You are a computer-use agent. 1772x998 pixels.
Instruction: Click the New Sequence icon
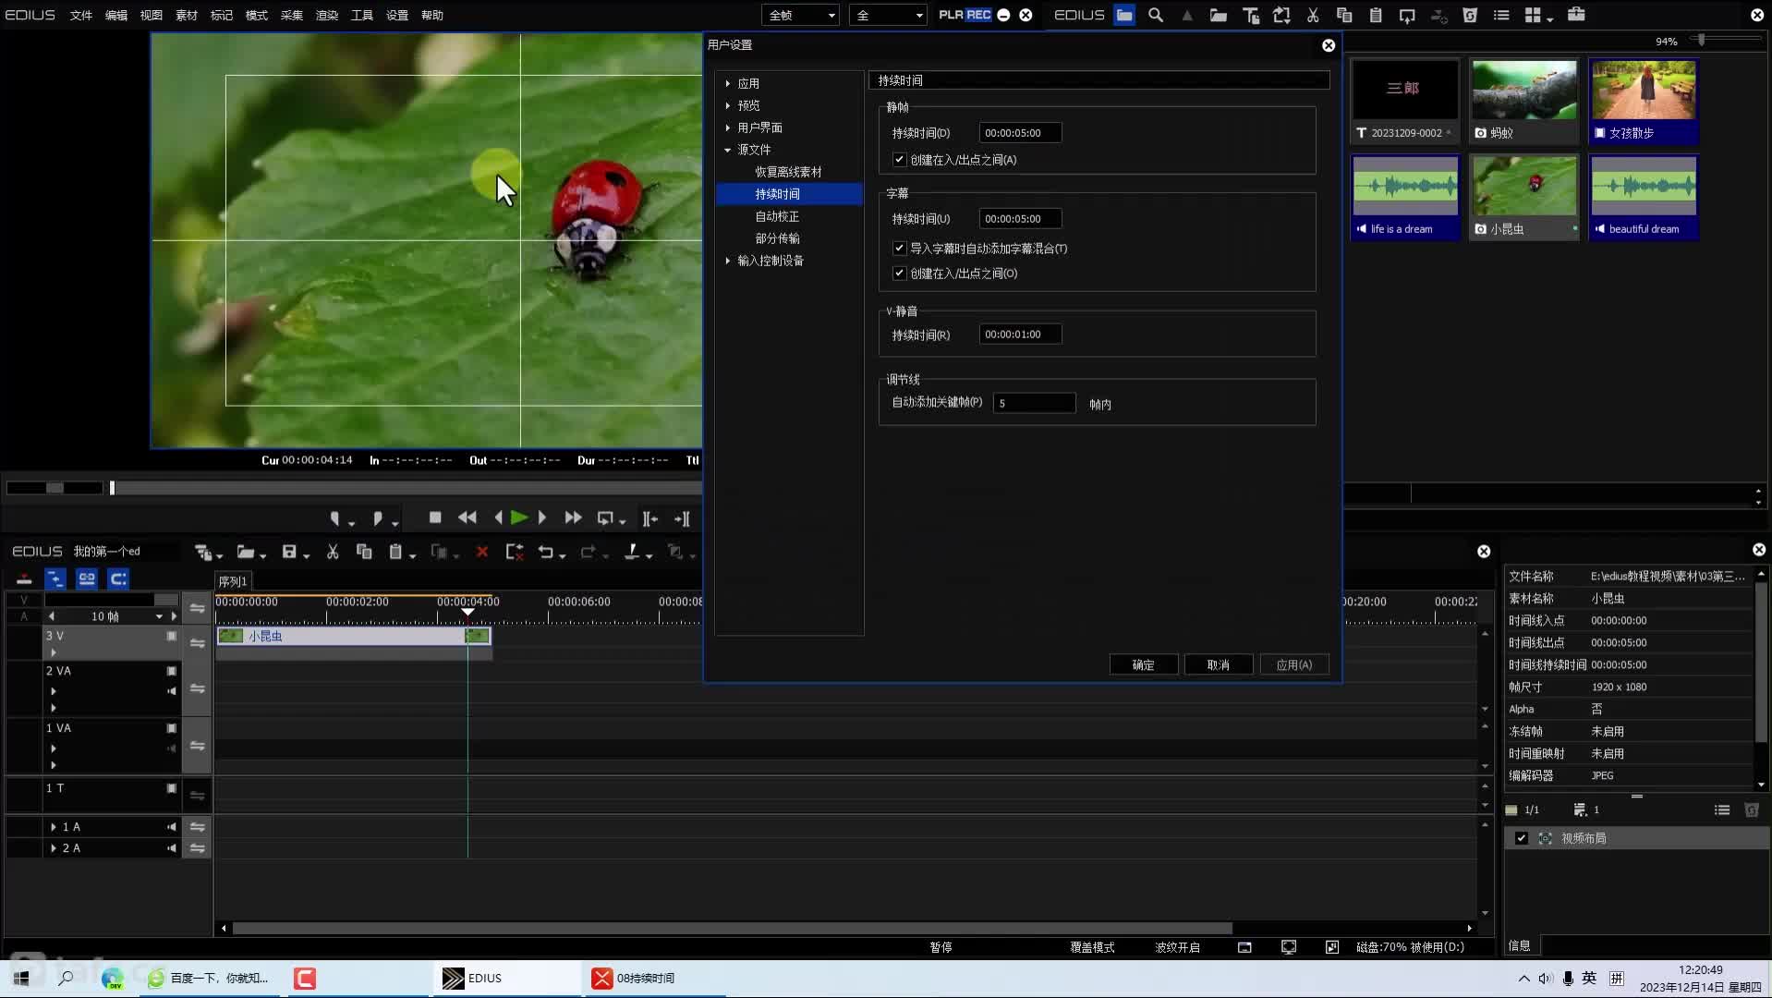[203, 552]
